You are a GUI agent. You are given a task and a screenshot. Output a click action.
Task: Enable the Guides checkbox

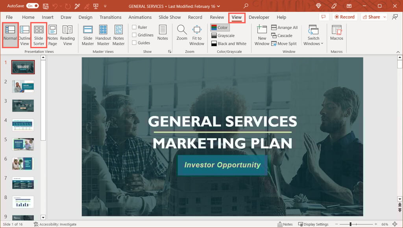click(x=134, y=43)
